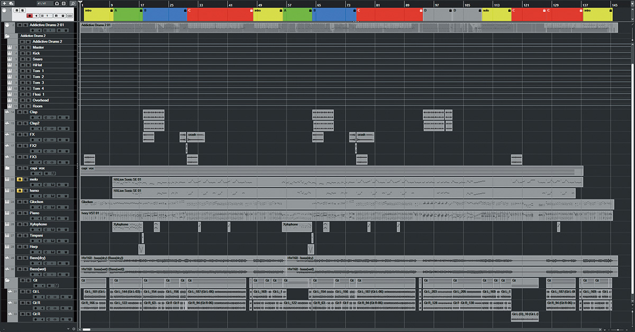Click the instrument icon of Glocken track

pyautogui.click(x=7, y=202)
